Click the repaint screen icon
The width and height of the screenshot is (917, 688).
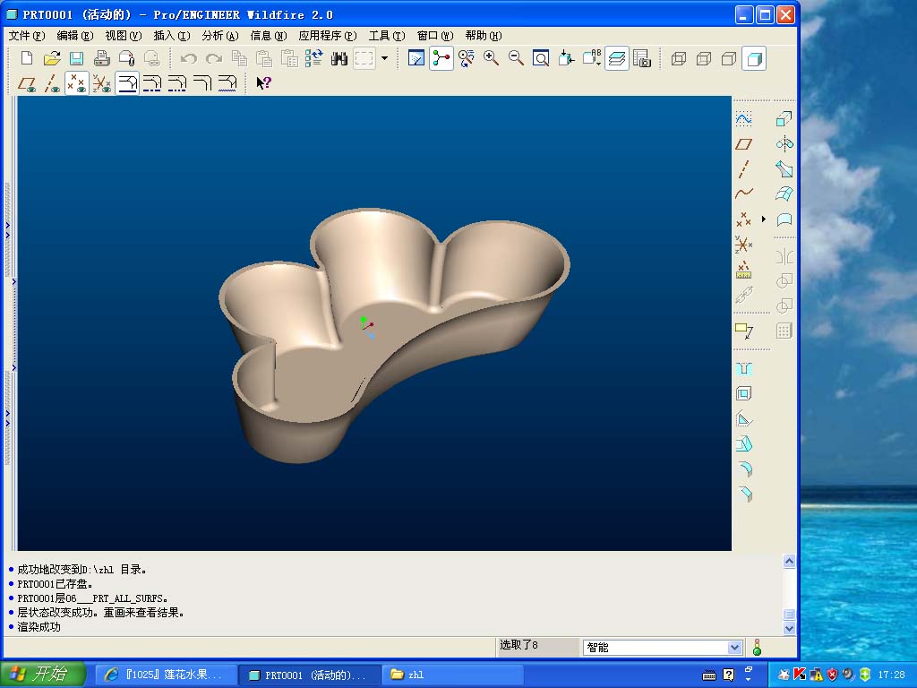tap(416, 58)
